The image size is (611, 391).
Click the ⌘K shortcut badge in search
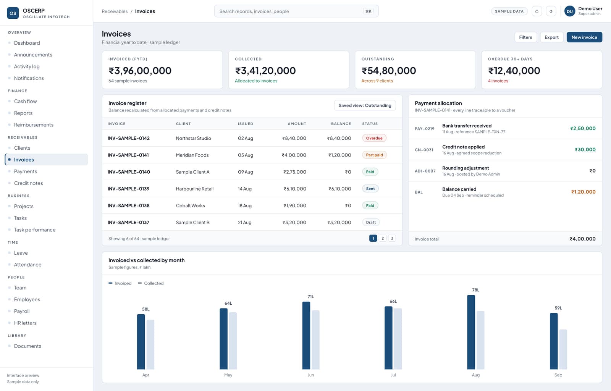click(x=368, y=11)
